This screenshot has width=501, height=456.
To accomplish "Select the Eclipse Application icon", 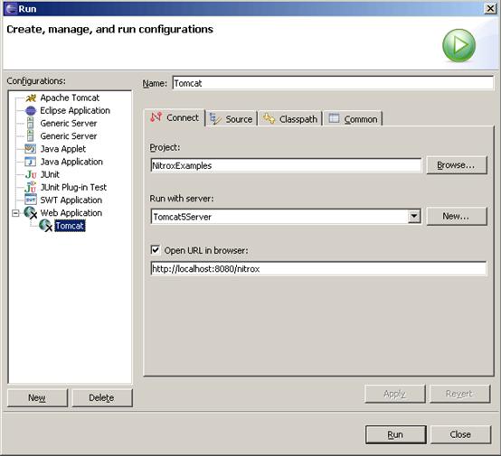I will click(31, 111).
